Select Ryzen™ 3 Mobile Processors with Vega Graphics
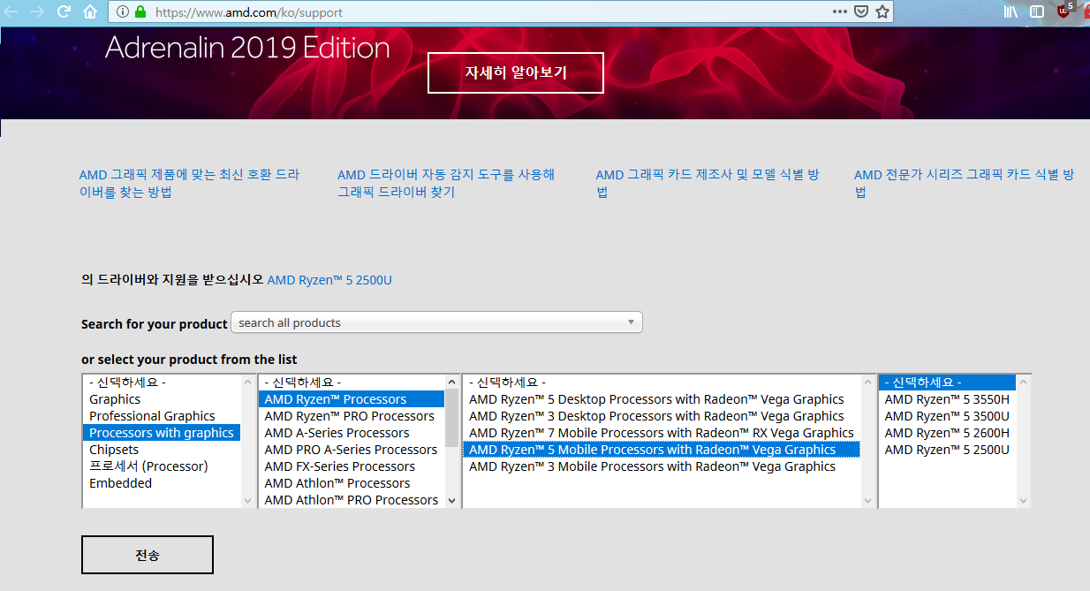This screenshot has height=591, width=1090. 662,466
